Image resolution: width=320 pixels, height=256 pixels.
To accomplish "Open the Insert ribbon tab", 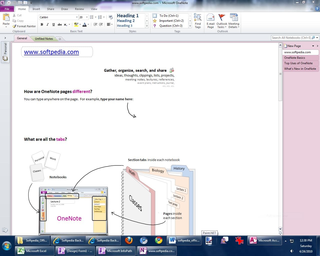I will coord(36,9).
